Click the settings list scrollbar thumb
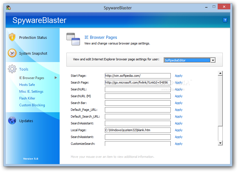This screenshot has height=172, width=238. pos(220,101)
